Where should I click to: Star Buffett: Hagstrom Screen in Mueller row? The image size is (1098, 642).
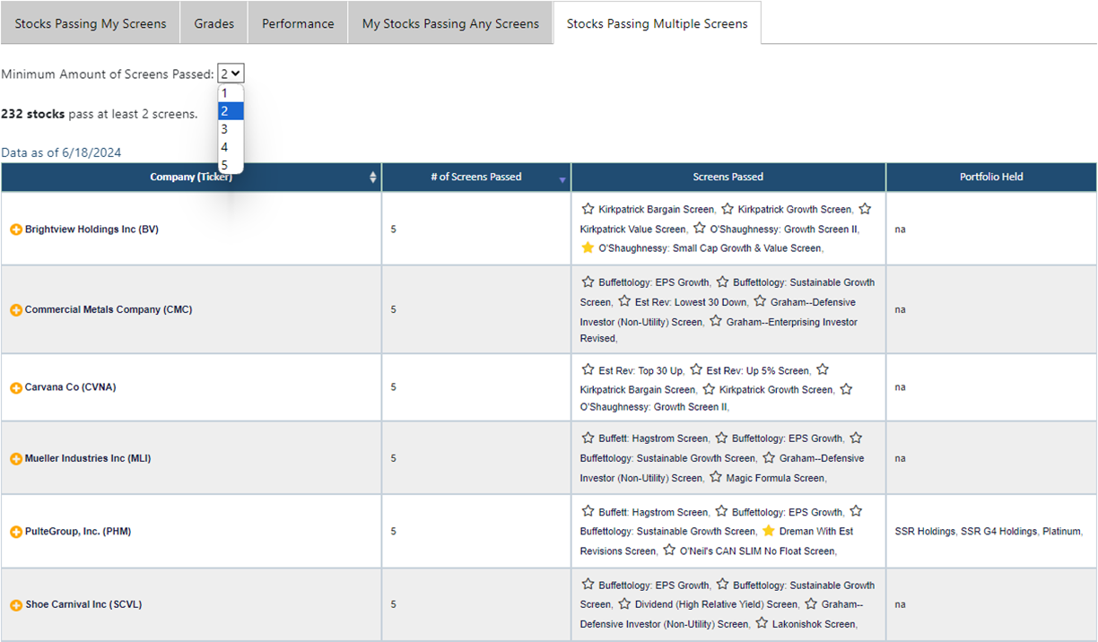point(588,438)
